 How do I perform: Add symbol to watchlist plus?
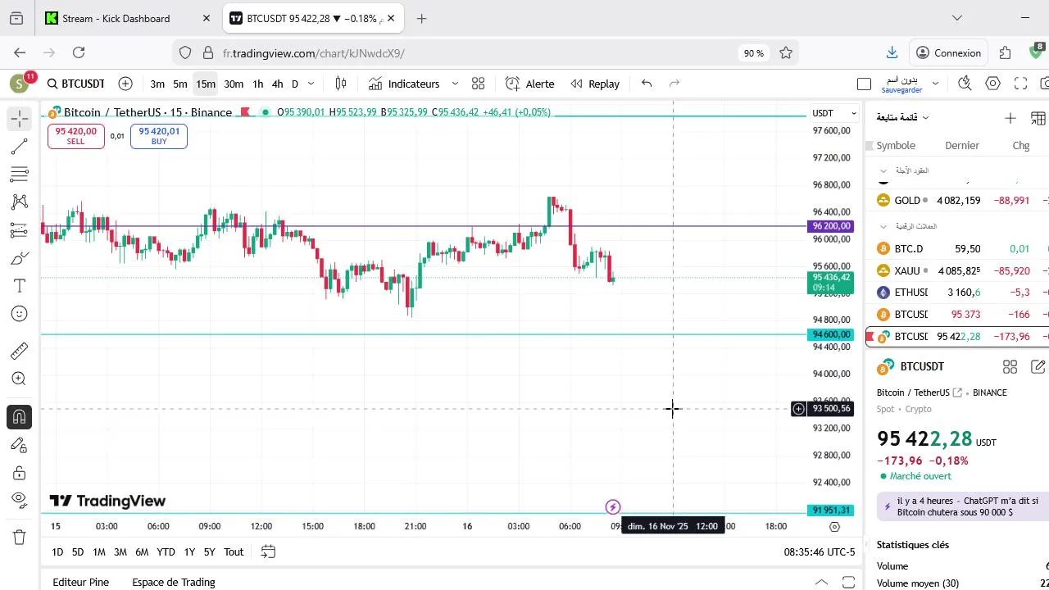tap(1010, 118)
